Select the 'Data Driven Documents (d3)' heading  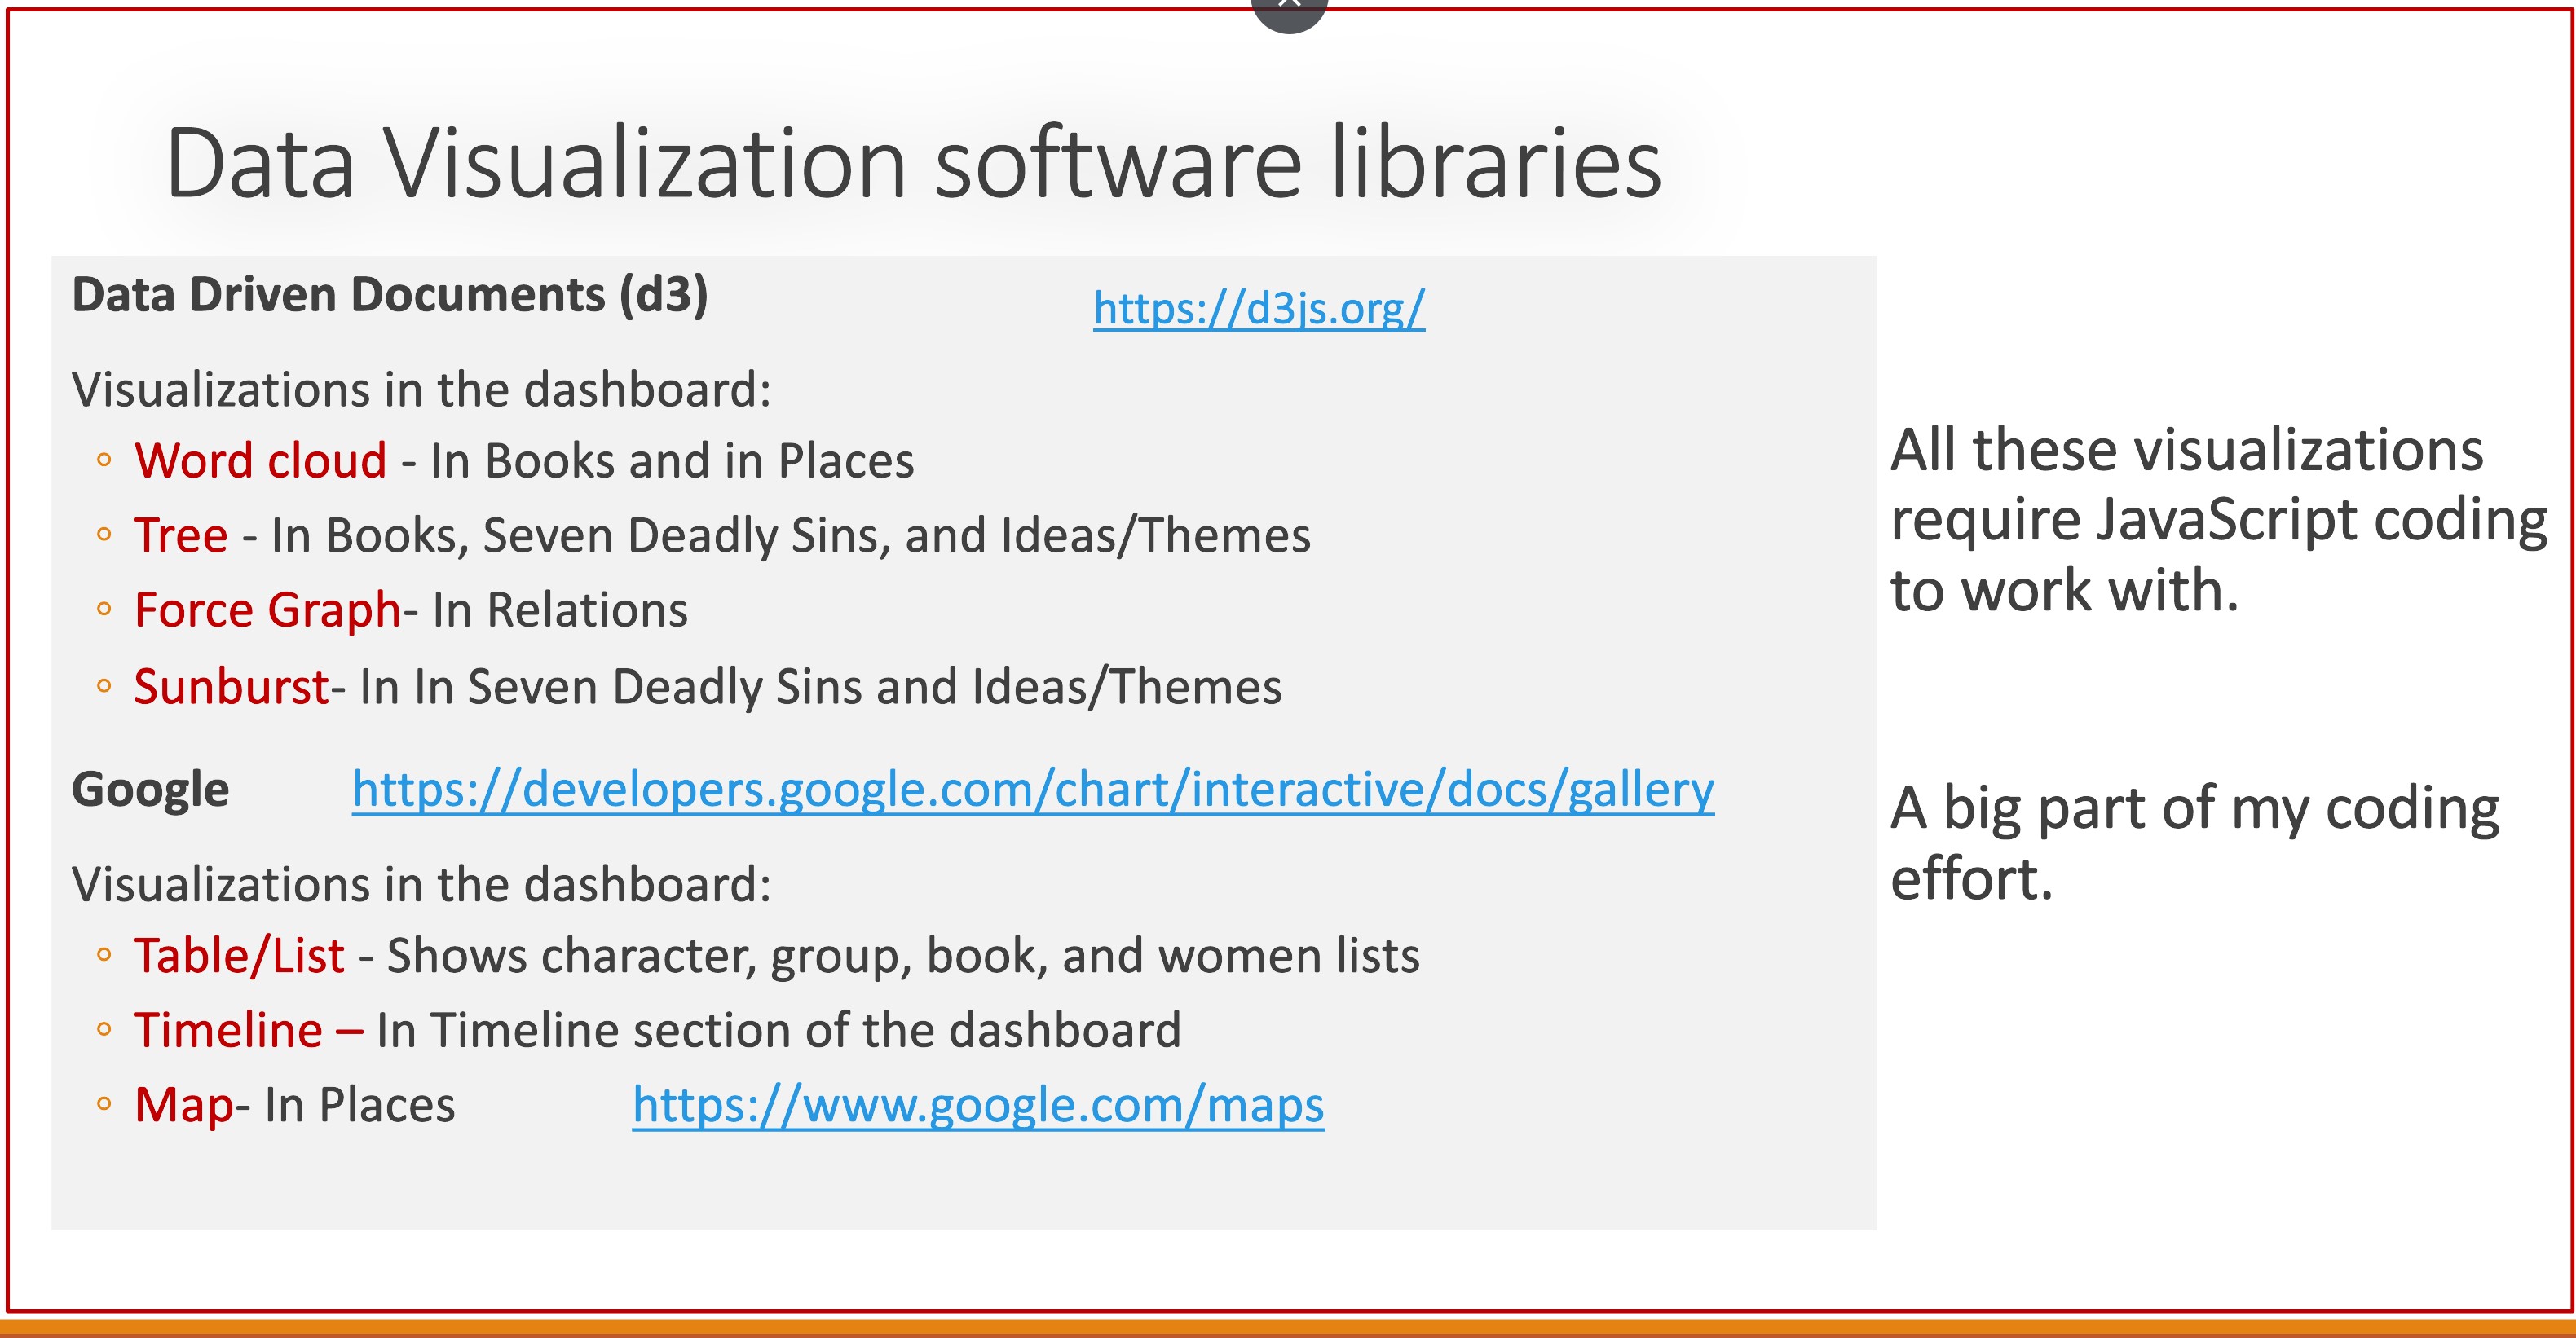390,295
